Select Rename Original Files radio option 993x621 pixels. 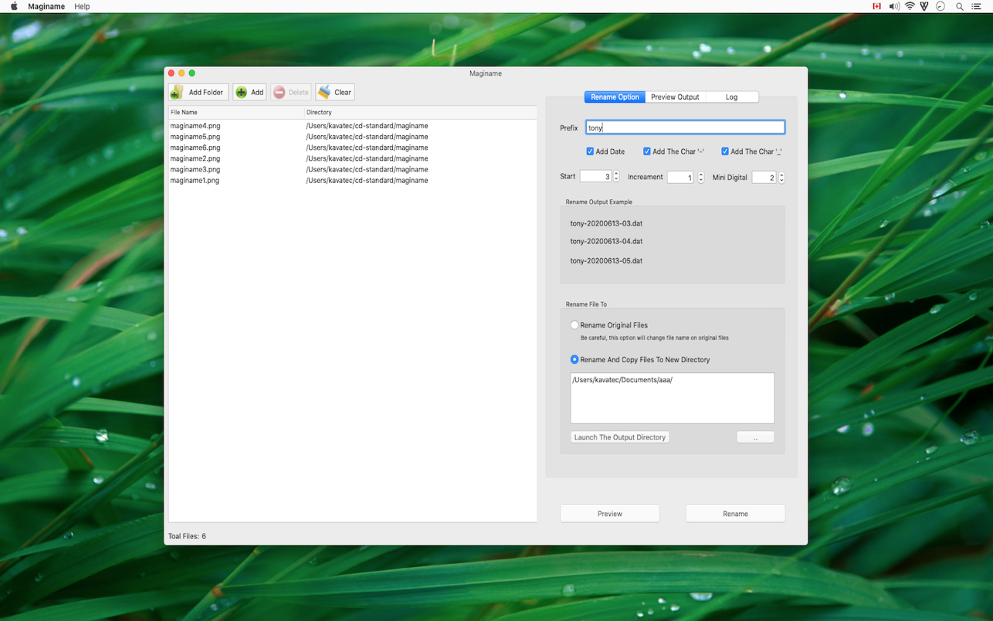pyautogui.click(x=574, y=325)
